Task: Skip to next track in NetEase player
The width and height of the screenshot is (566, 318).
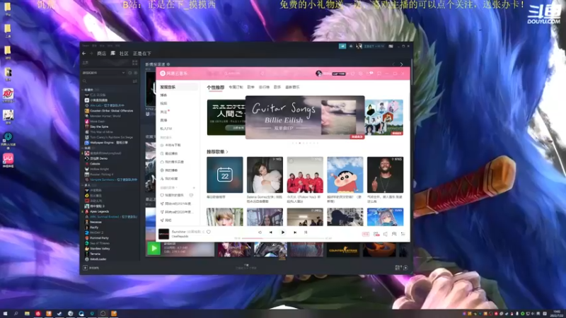Action: [295, 232]
